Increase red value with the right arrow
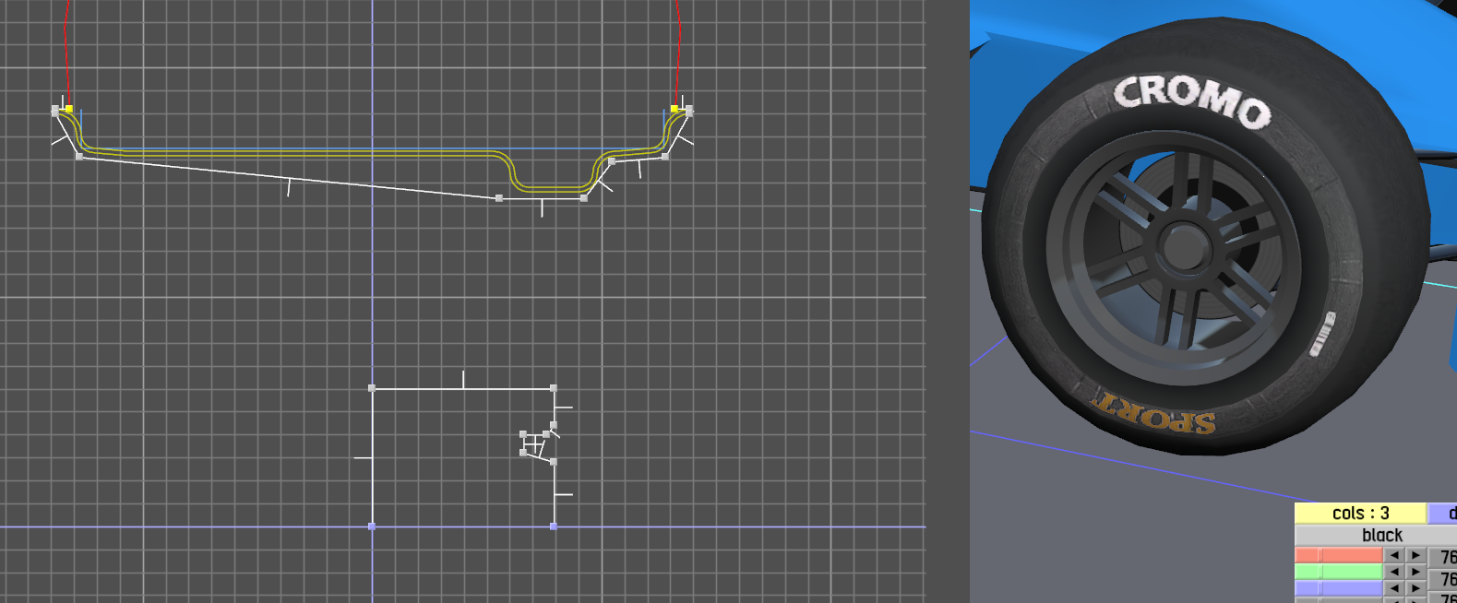Viewport: 1457px width, 603px height. [1415, 555]
